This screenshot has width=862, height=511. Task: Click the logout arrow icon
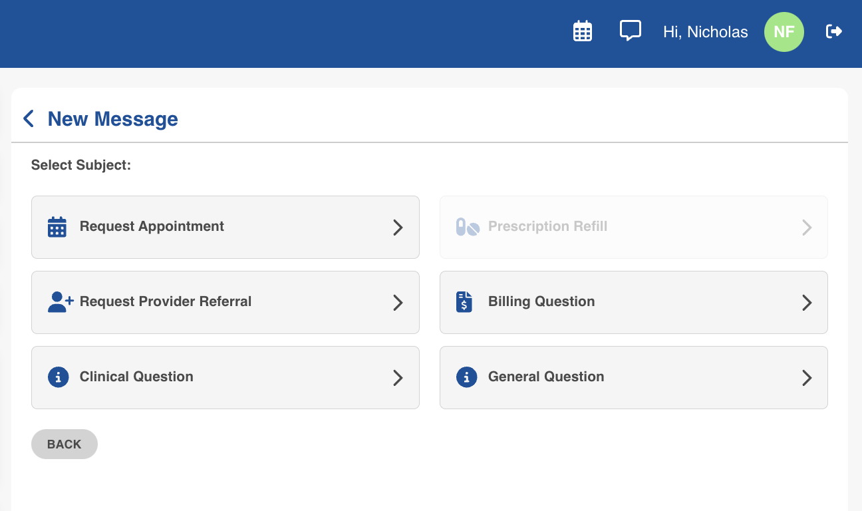[x=834, y=31]
